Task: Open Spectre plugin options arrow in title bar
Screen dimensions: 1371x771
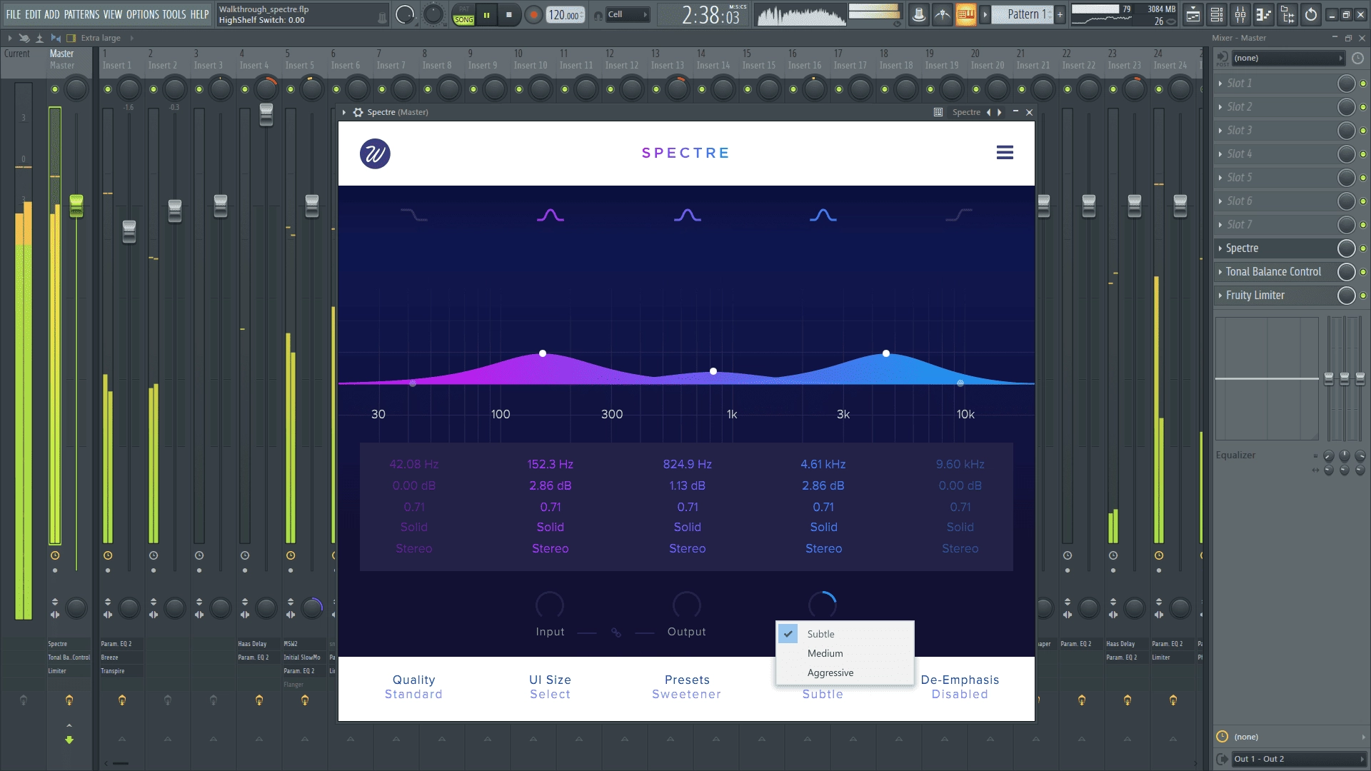Action: point(344,112)
